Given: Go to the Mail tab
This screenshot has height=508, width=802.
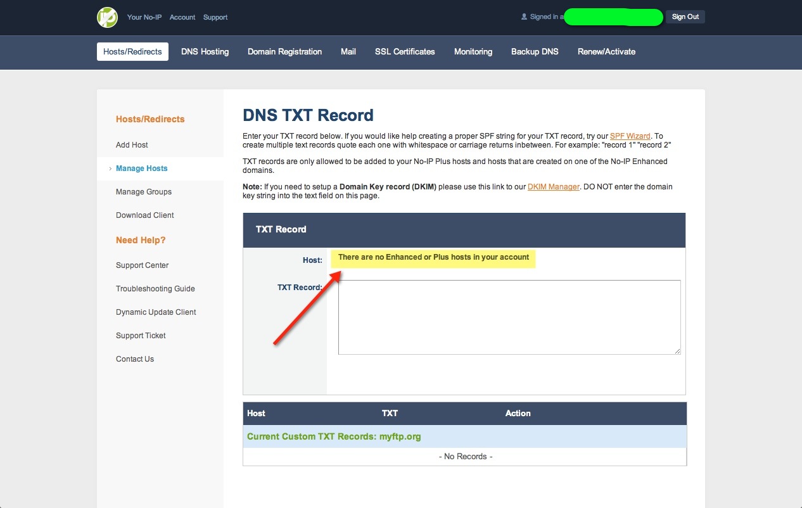Looking at the screenshot, I should [x=348, y=52].
